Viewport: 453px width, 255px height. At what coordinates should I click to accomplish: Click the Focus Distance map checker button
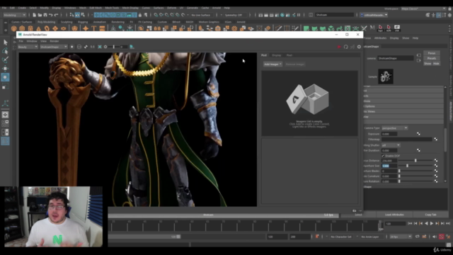(436, 161)
